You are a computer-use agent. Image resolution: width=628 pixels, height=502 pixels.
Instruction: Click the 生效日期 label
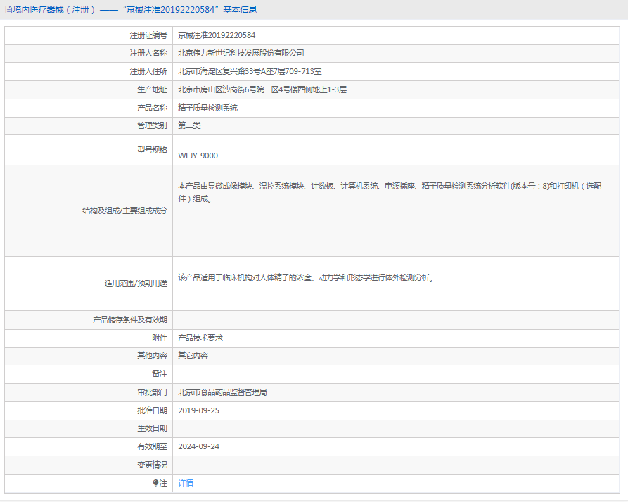(152, 428)
